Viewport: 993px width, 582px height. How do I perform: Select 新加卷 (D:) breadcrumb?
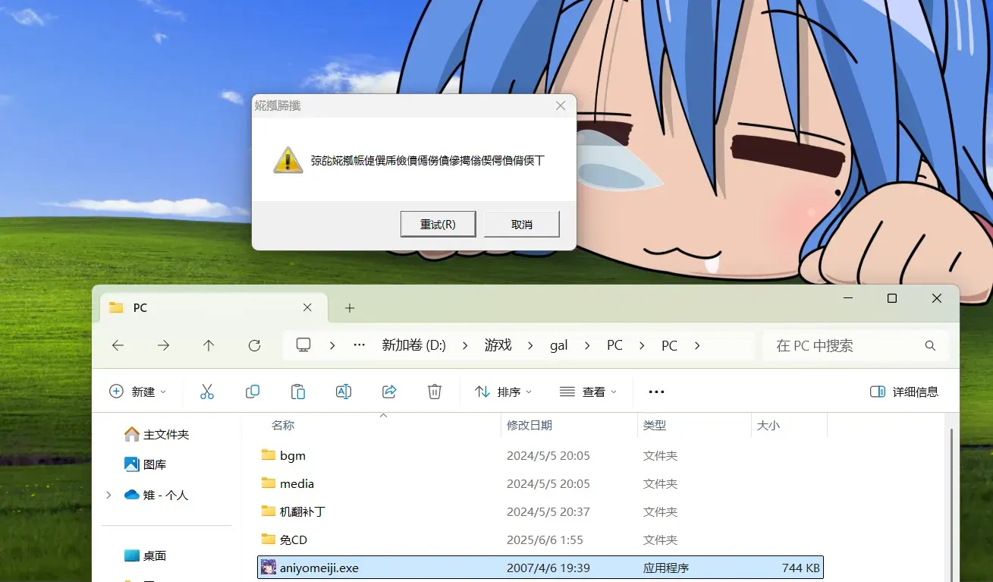point(413,345)
